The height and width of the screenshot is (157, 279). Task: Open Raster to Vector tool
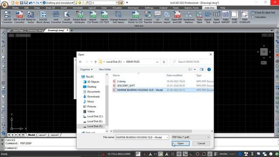point(31,17)
